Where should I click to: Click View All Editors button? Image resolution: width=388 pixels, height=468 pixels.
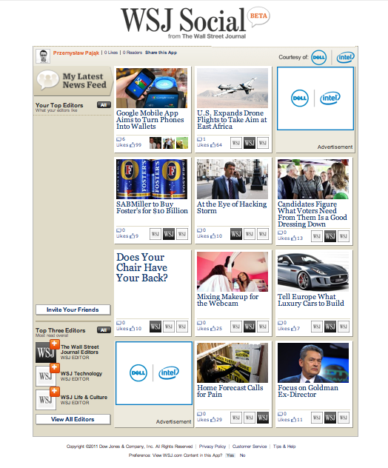(73, 419)
